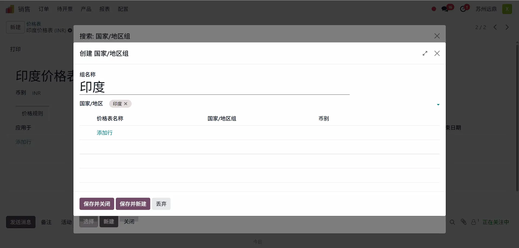Viewport: 519px width, 248px height.
Task: Open the 订单 menu
Action: 44,9
